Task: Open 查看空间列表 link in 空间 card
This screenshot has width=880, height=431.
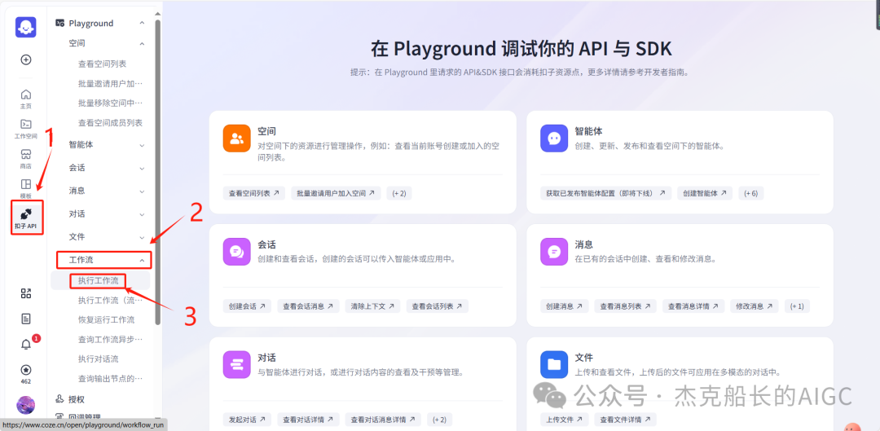Action: coord(254,193)
